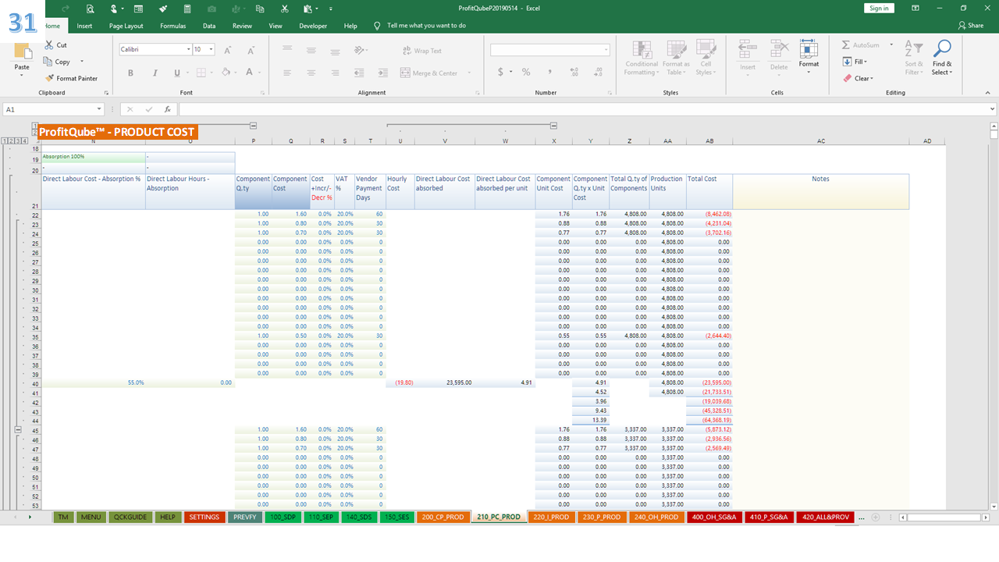This screenshot has height=562, width=999.
Task: Collapse the row group at row 45
Action: tap(18, 430)
